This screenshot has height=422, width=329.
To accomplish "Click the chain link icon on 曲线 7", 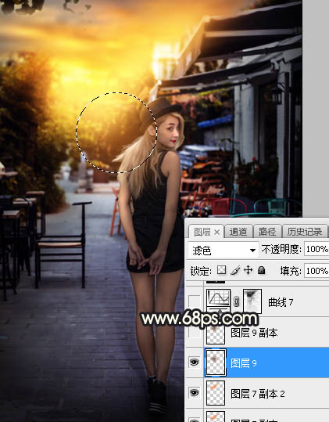I will coord(236,301).
